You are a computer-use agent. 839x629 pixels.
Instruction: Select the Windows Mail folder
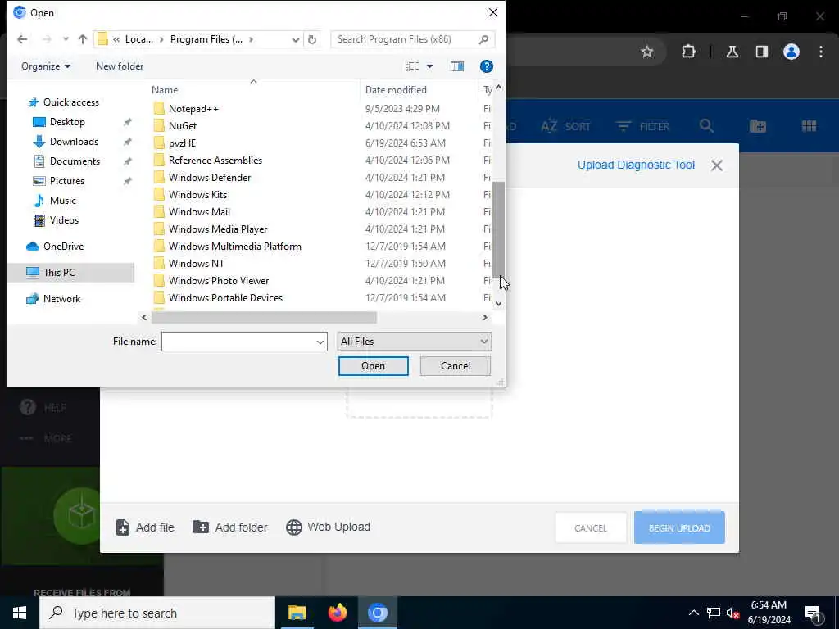click(199, 212)
